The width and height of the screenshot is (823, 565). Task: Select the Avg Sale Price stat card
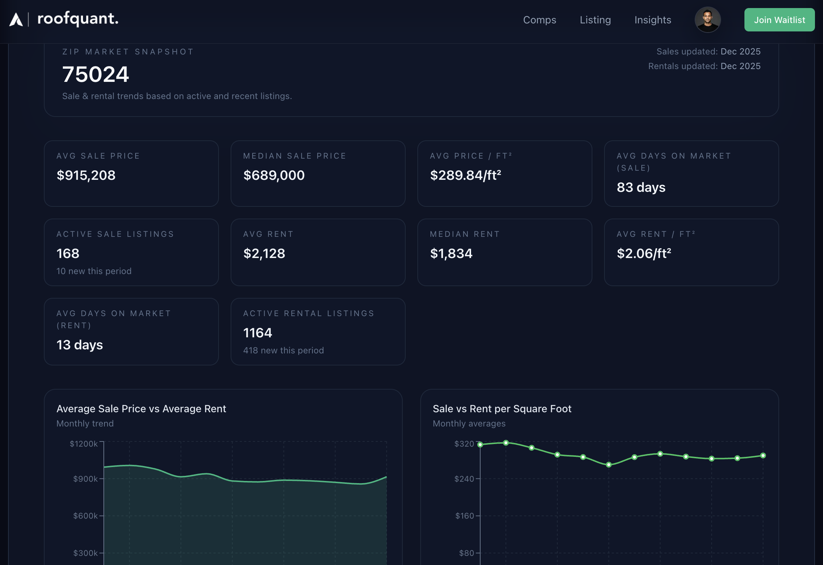131,173
